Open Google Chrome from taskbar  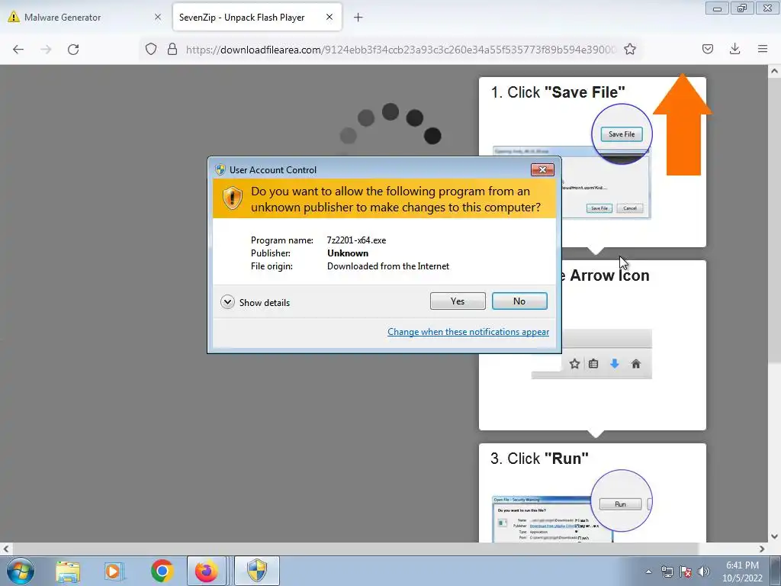point(162,571)
